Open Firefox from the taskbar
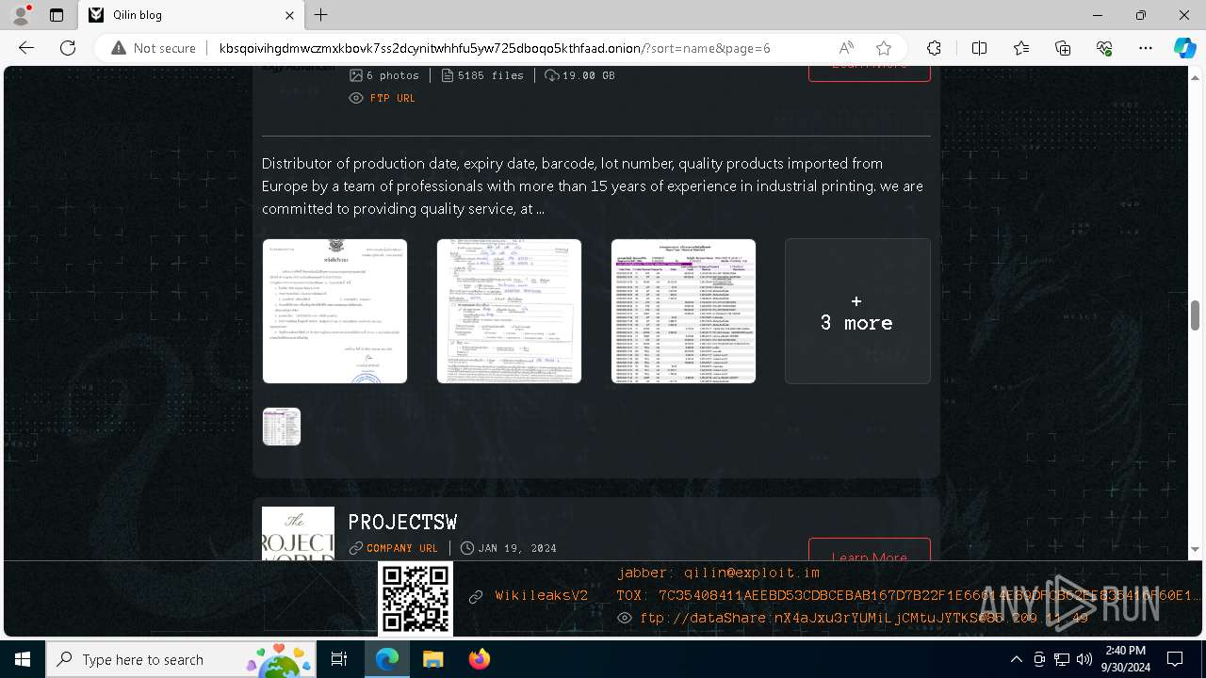 click(479, 659)
